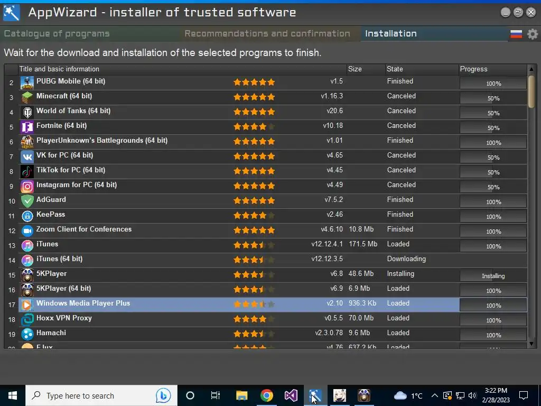Viewport: 541px width, 406px height.
Task: Open the weather widget showing 1°C
Action: coord(408,395)
